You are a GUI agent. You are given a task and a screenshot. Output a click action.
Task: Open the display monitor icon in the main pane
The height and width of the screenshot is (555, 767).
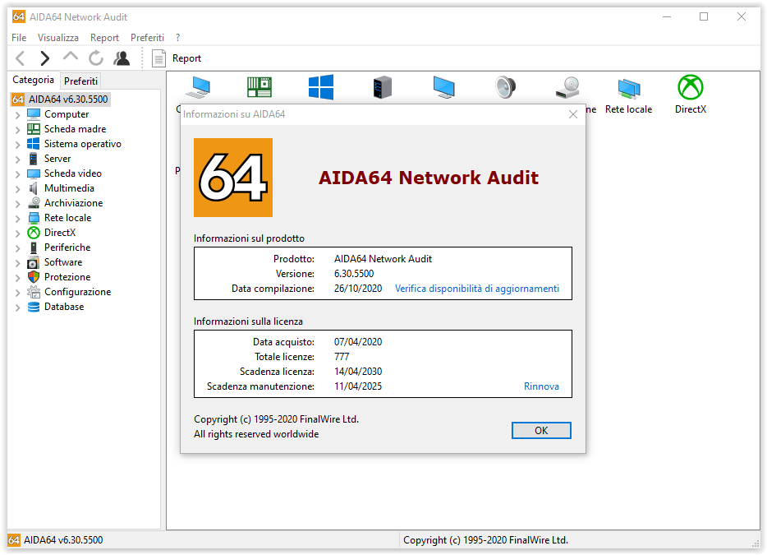pyautogui.click(x=443, y=88)
